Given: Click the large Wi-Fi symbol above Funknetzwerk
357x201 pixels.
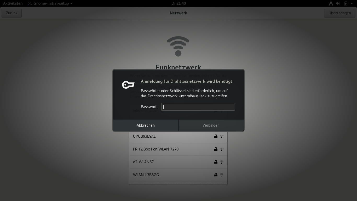Looking at the screenshot, I should click(x=178, y=46).
